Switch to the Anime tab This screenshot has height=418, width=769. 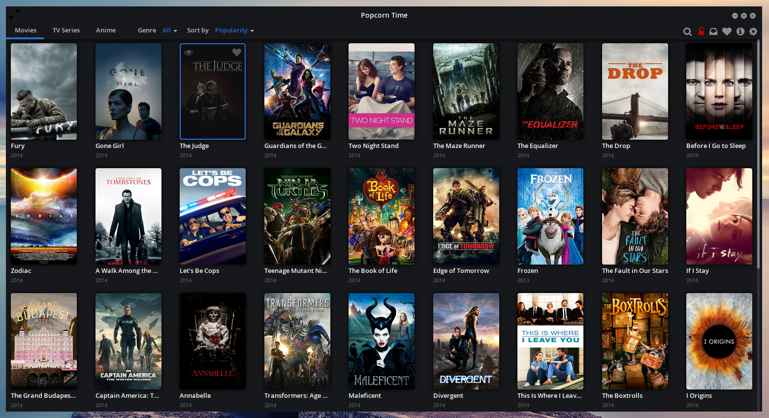click(x=106, y=30)
